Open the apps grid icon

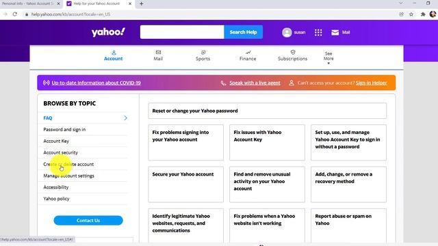tap(318, 32)
